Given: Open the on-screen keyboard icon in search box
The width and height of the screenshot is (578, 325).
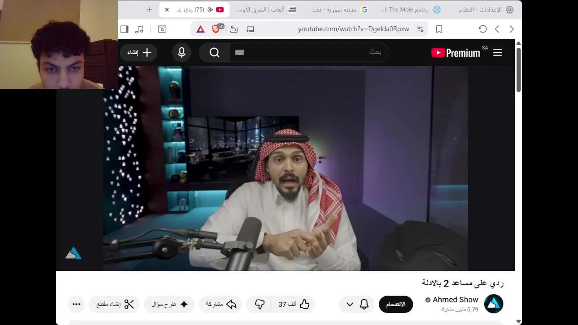Looking at the screenshot, I should (x=239, y=53).
